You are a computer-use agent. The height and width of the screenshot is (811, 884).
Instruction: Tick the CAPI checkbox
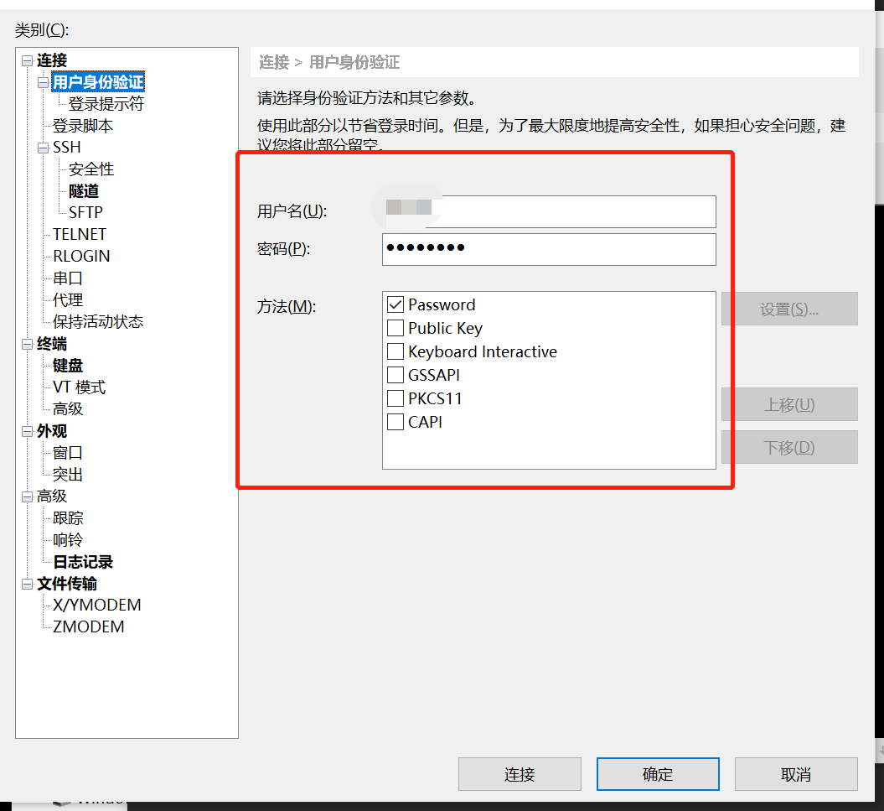tap(395, 423)
